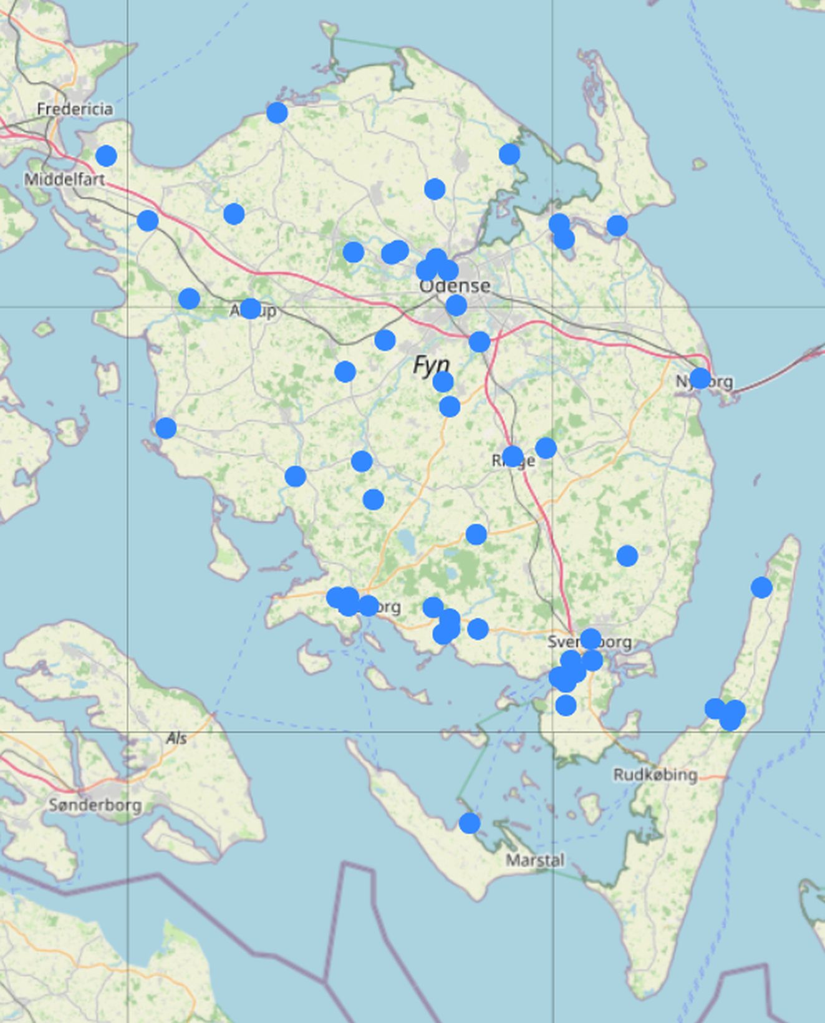Select the marker just northeast of Middelfart
Viewport: 825px width, 1023px height.
pyautogui.click(x=106, y=155)
